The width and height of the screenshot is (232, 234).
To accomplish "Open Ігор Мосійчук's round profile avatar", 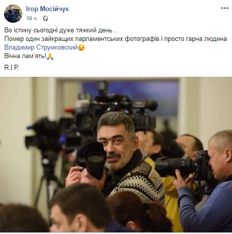I will pos(13,14).
